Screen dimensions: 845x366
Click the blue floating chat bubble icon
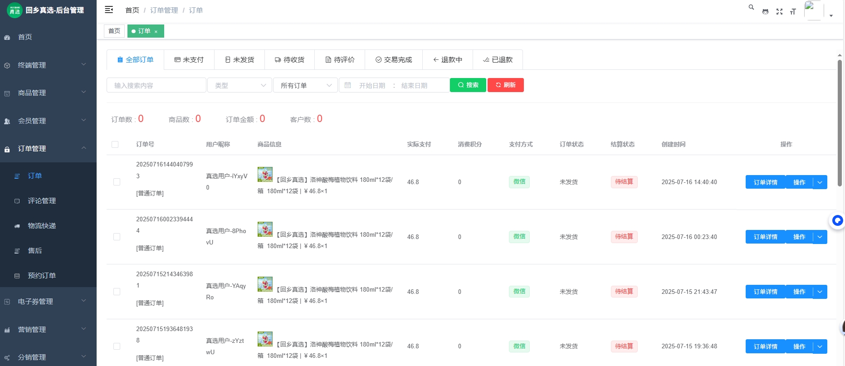[837, 220]
